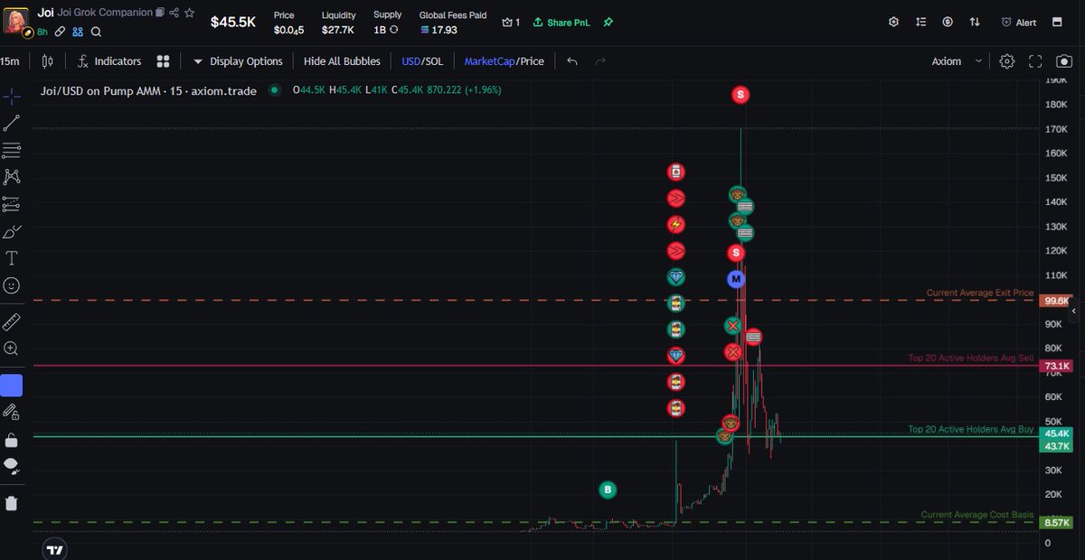
Task: Click the 43.7K avg buy price label
Action: (1055, 446)
